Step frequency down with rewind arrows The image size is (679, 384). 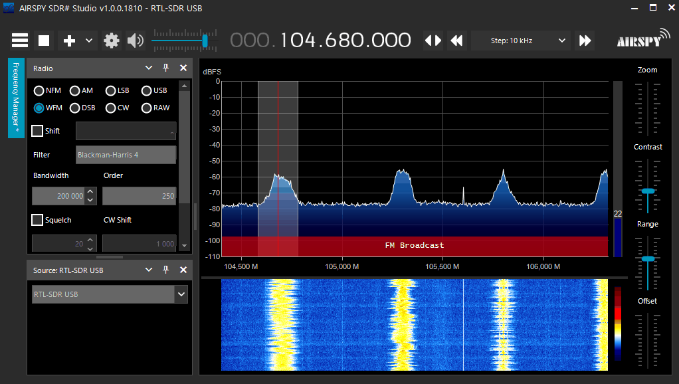[456, 41]
